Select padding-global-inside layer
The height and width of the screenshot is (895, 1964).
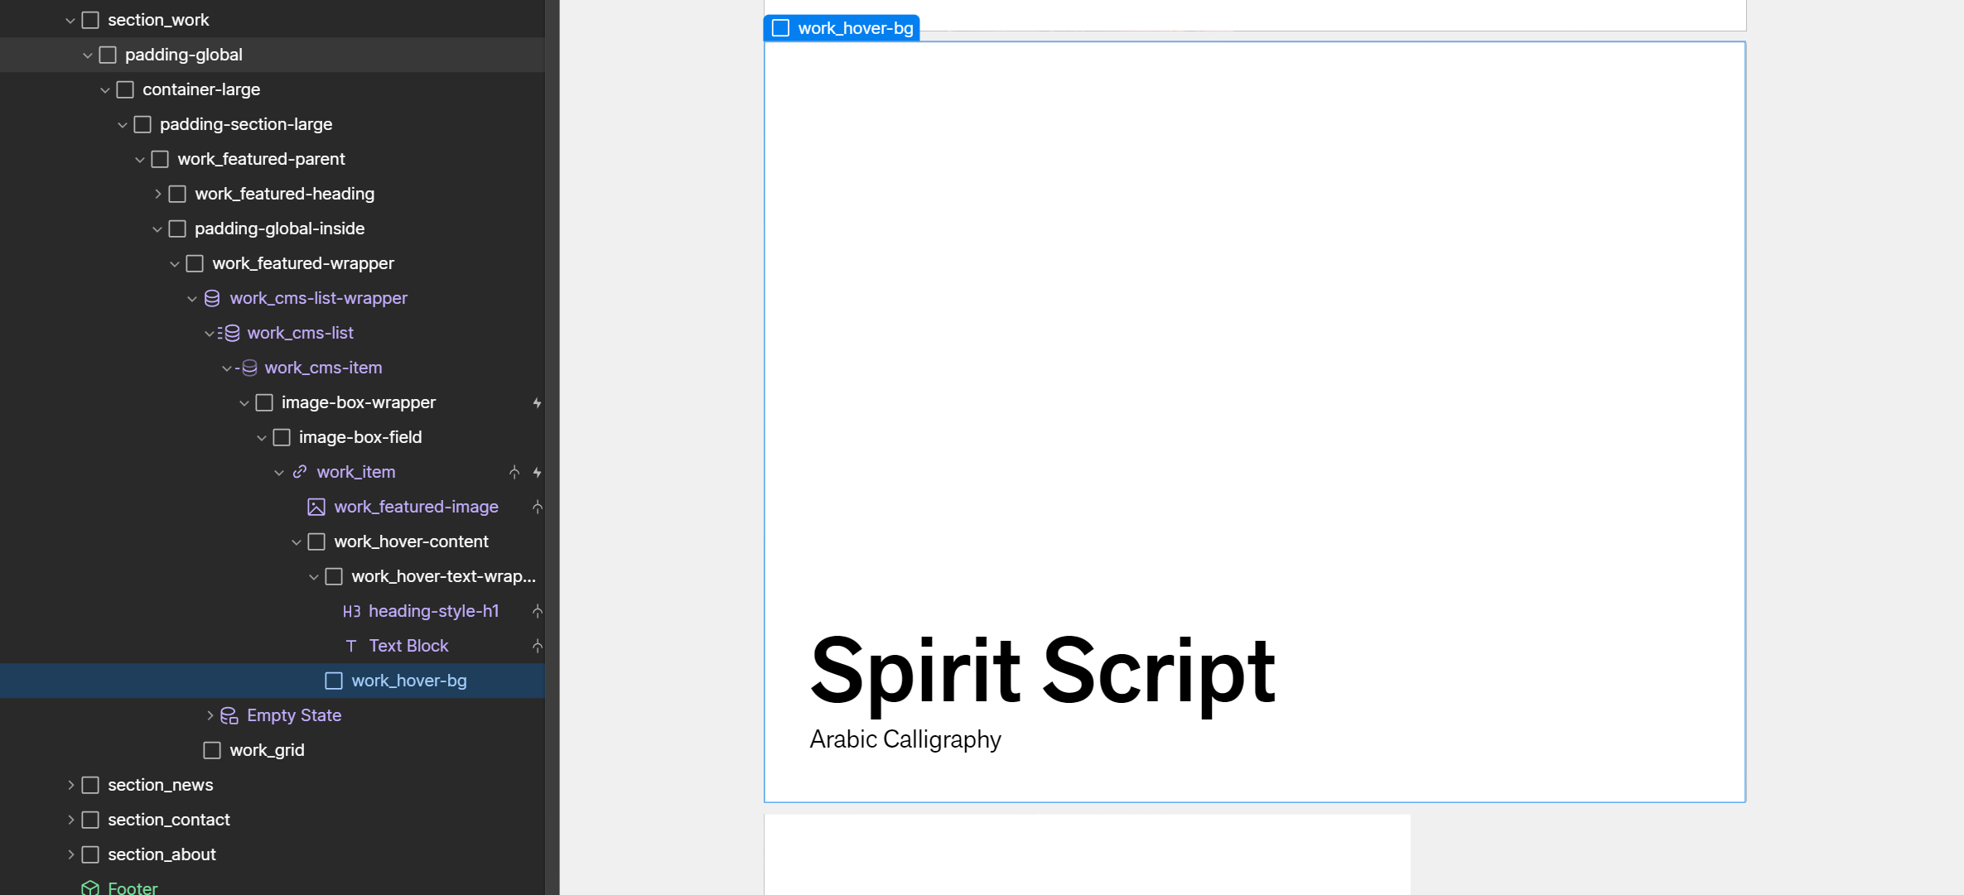pos(279,229)
